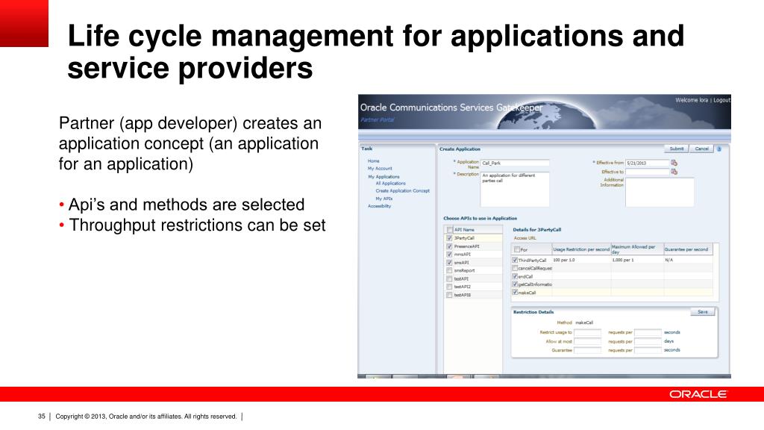Viewport: 764px width, 430px height.
Task: Click the Guarantee requests field
Action: (588, 350)
